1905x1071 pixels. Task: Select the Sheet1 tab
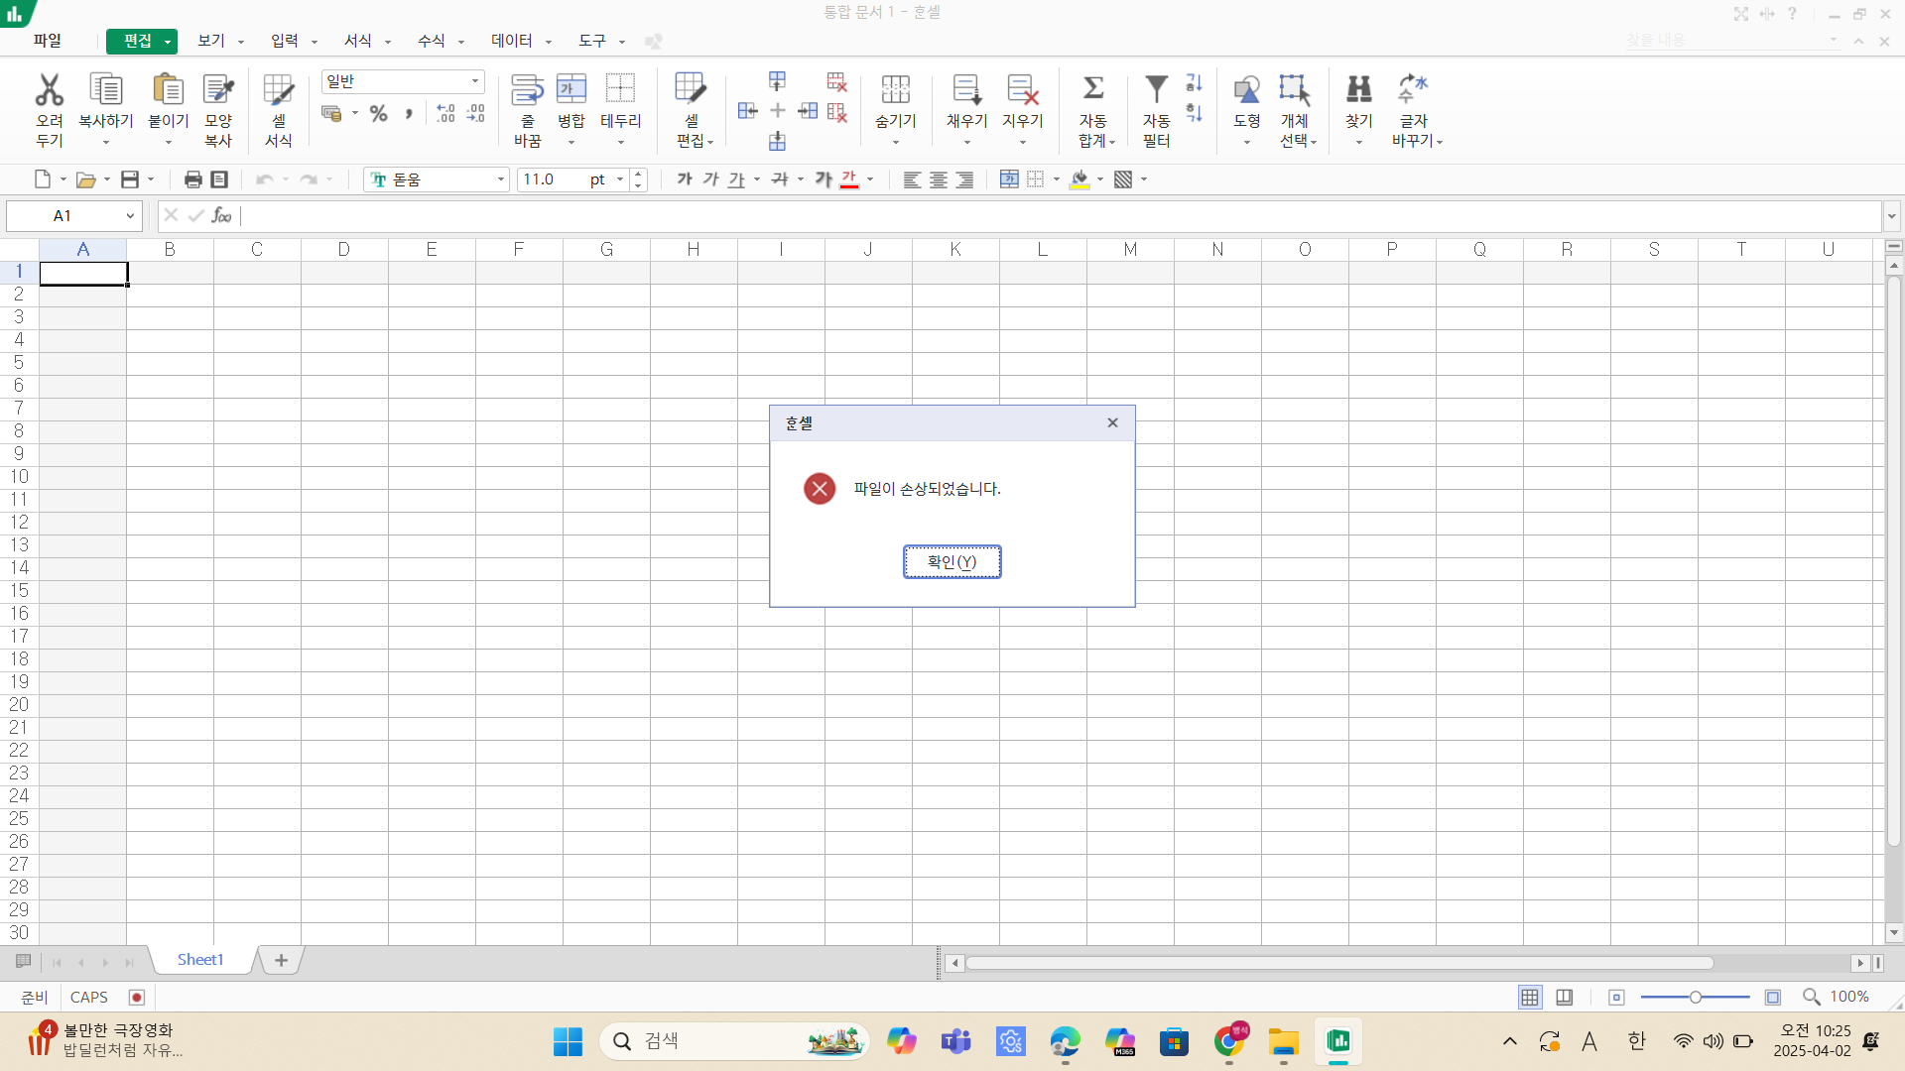[x=200, y=960]
